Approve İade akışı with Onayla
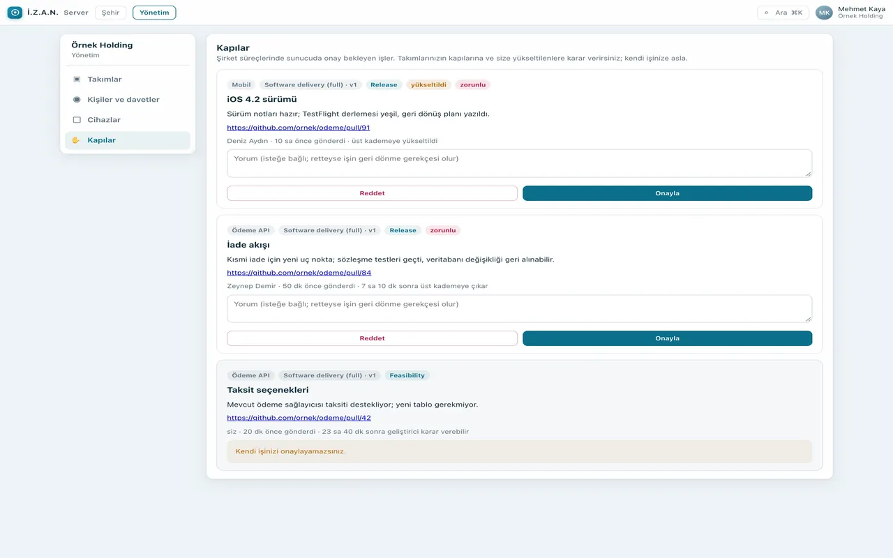 point(667,338)
